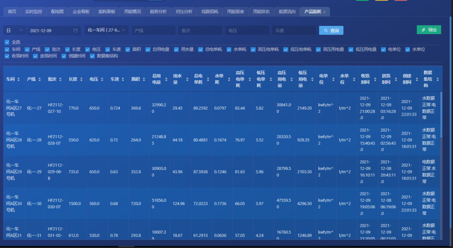Image resolution: width=453 pixels, height=248 pixels.
Task: Sort by the 面积 column header arrows
Action: 144,79
